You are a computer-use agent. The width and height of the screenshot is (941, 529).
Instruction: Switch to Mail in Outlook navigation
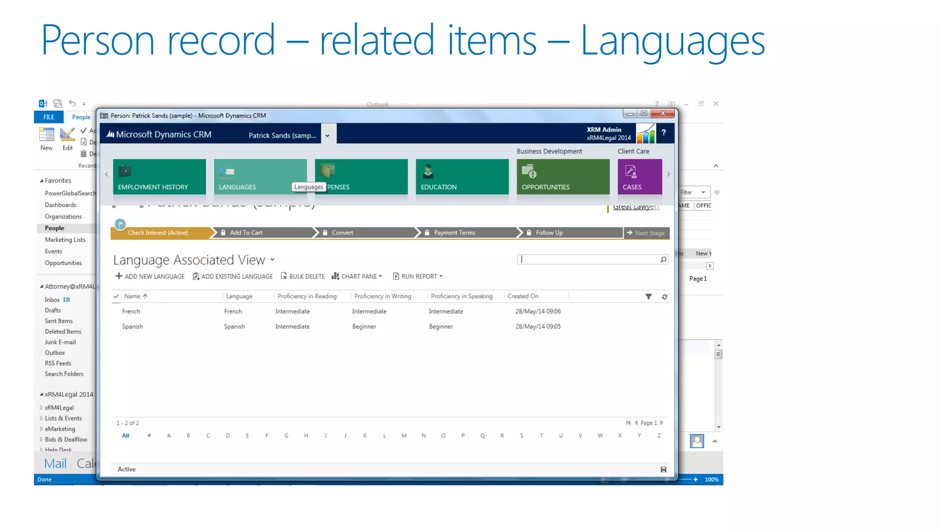[x=55, y=463]
